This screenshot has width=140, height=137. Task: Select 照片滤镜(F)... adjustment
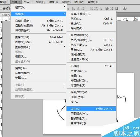click(91, 54)
